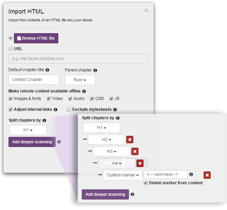Click info icon beside Adjust internal links

tap(55, 110)
